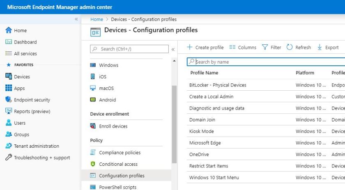345x190 pixels.
Task: Collapse the left navigation with double chevron
Action: click(x=76, y=19)
